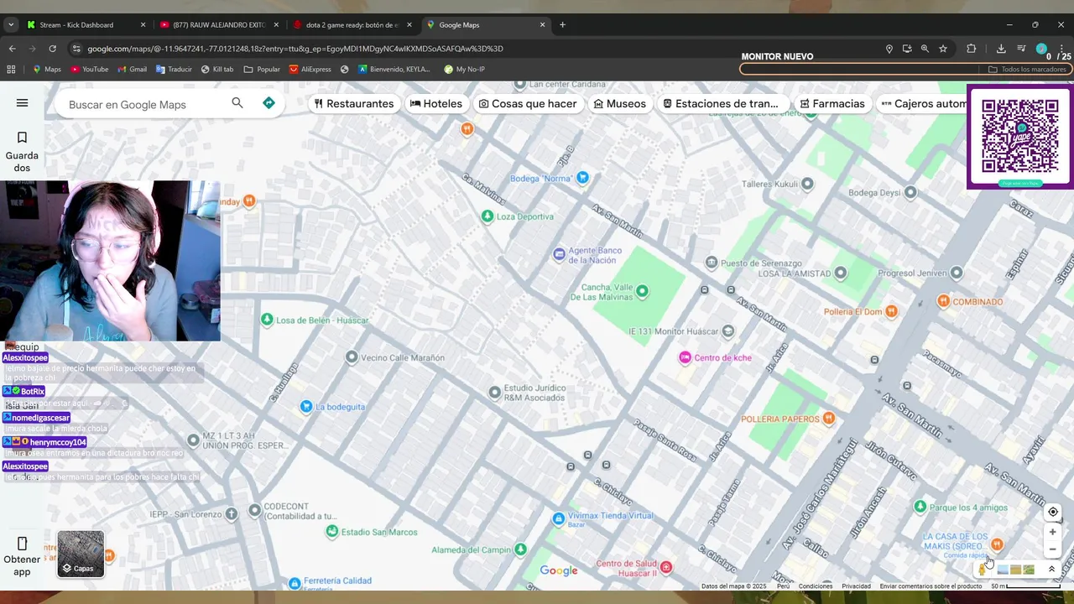Select the COMBINADO restaurant marker
Screen dimensions: 1074x604
(943, 301)
